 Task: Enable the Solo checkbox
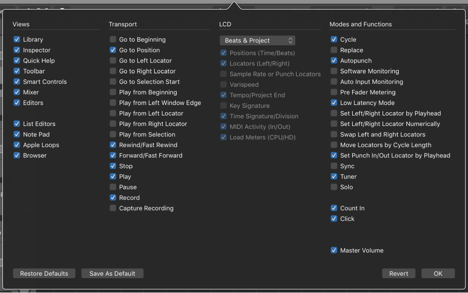click(x=334, y=187)
